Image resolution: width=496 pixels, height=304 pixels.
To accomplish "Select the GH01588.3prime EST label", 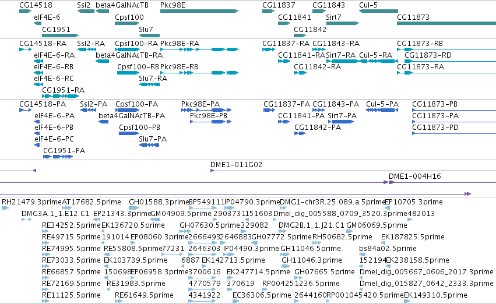I will point(159,202).
